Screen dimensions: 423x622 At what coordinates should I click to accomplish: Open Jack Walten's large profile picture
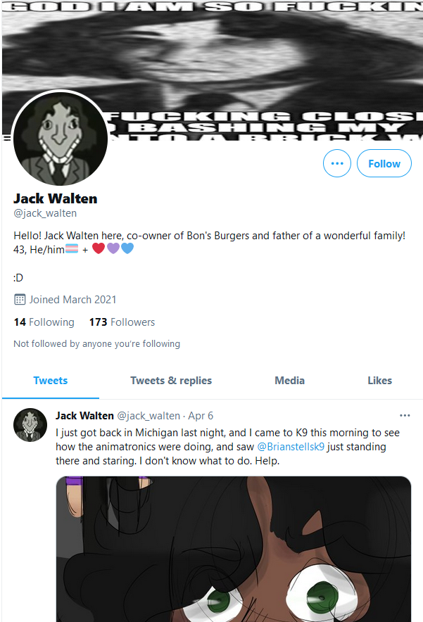[61, 139]
